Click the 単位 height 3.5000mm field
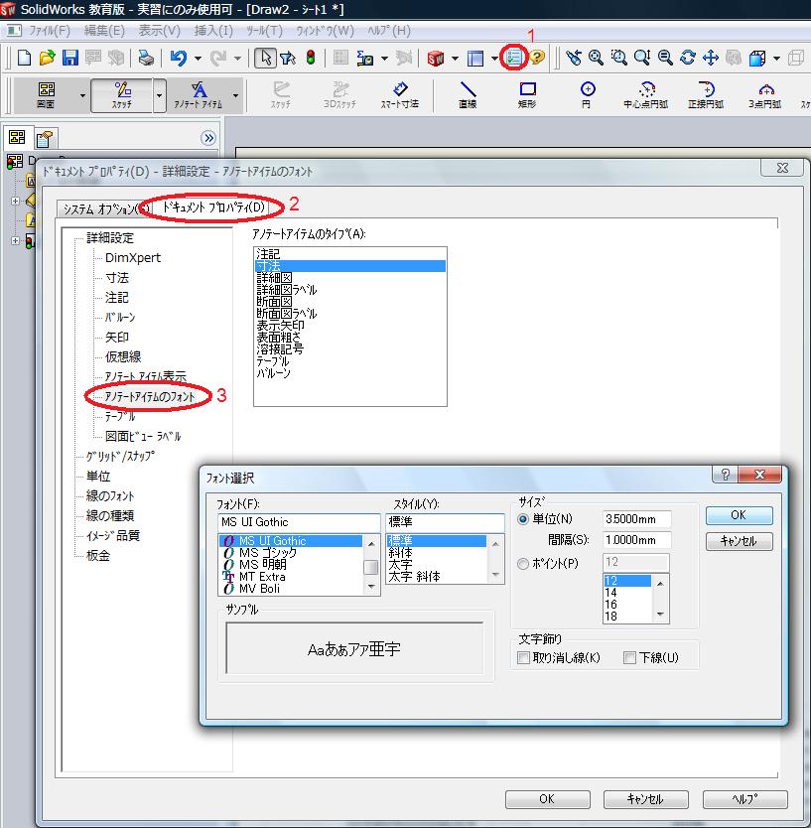 [x=636, y=519]
